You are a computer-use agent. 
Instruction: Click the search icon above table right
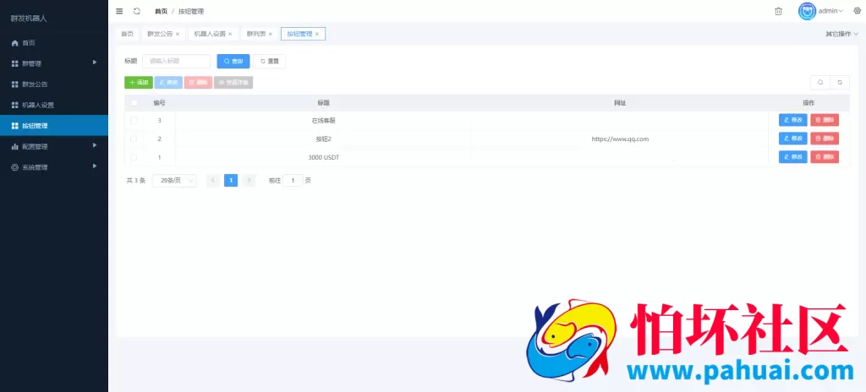pos(820,82)
